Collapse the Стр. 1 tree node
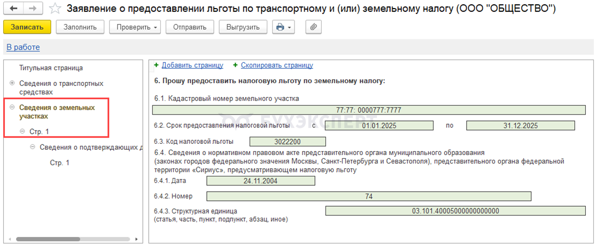The image size is (596, 244). tap(22, 131)
